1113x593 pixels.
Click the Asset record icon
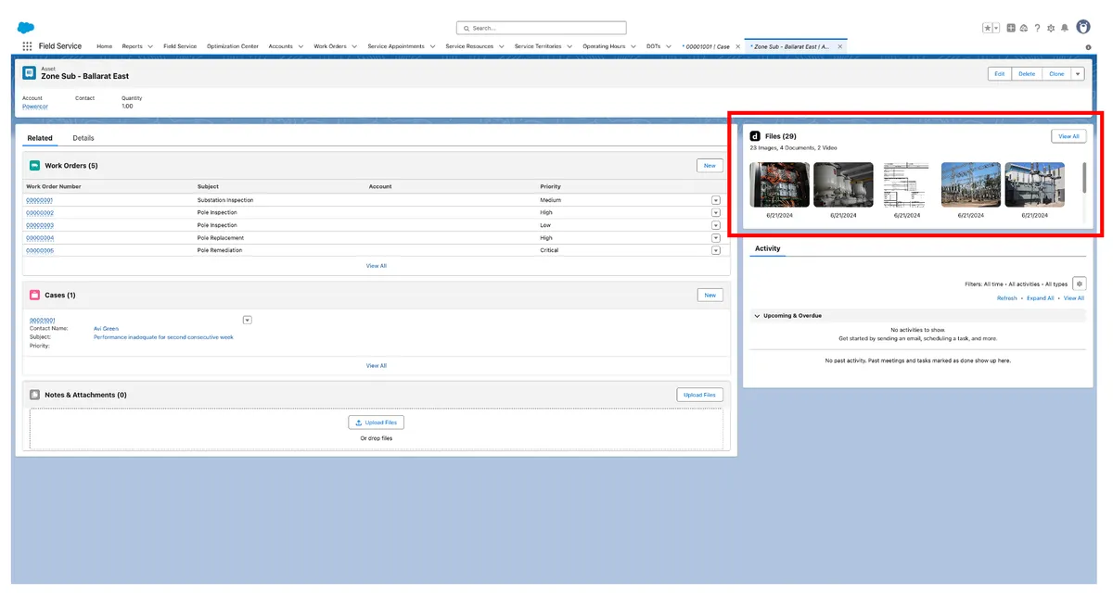pyautogui.click(x=30, y=72)
